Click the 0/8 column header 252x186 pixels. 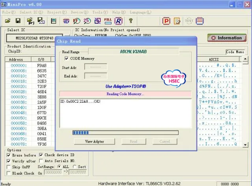(x=41, y=59)
